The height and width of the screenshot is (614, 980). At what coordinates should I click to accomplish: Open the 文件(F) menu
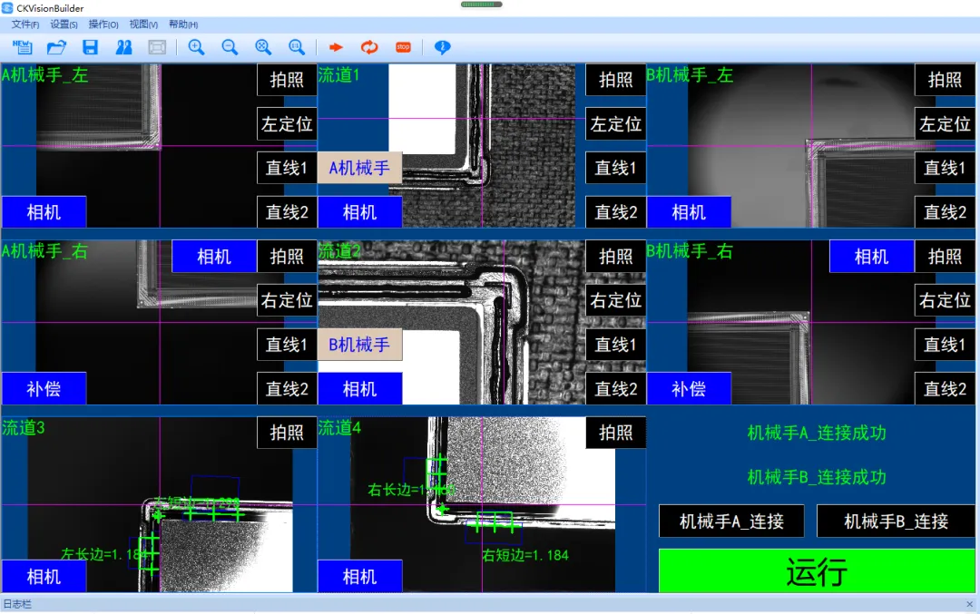tap(24, 24)
